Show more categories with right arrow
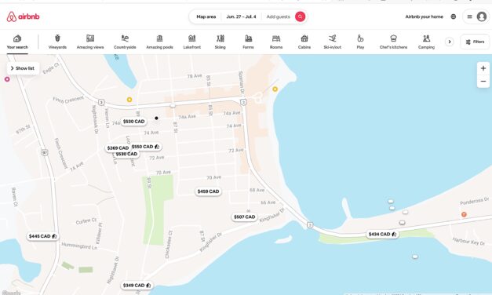 (450, 42)
